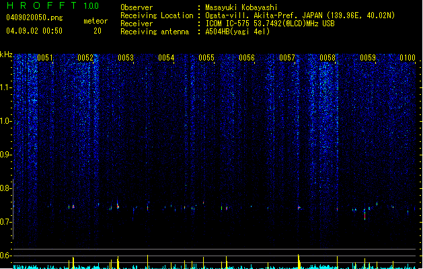
Task: Click the 0054 time marker
Action: (x=166, y=58)
